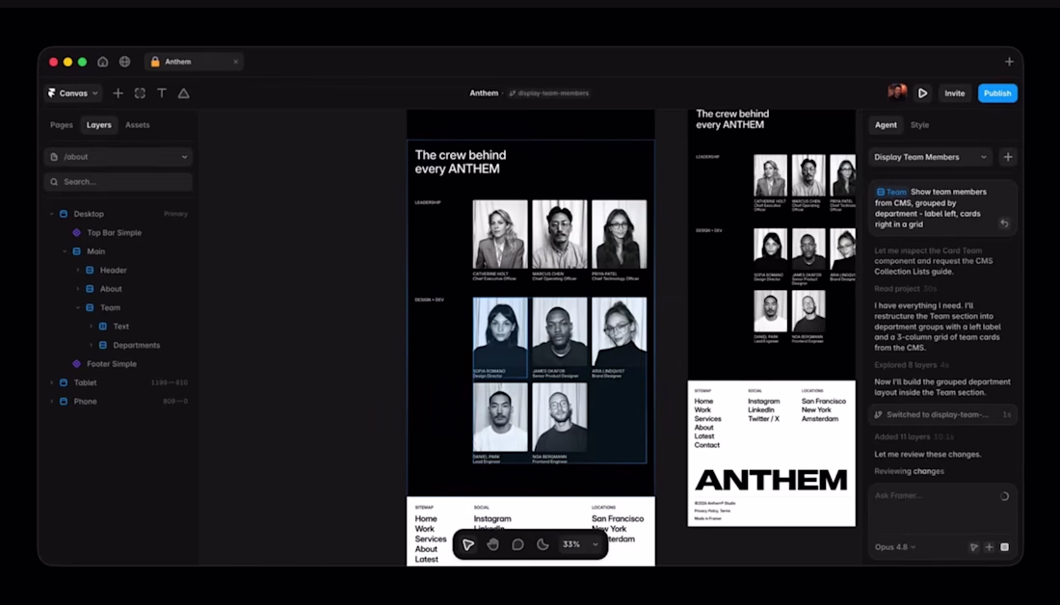The height and width of the screenshot is (605, 1060).
Task: Click the display-team-members branch name in header
Action: (x=549, y=93)
